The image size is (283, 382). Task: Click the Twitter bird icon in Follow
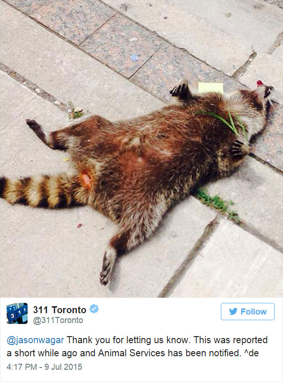click(x=233, y=311)
